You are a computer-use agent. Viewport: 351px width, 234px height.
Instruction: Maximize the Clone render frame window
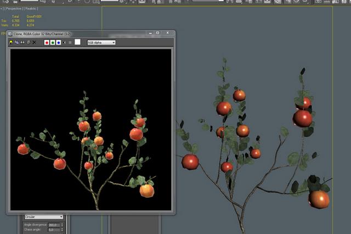click(158, 34)
